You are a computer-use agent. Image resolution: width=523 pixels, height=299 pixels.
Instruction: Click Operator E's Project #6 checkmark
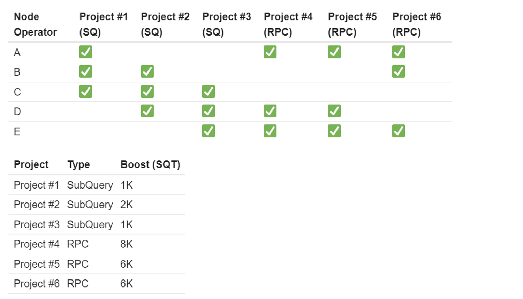(x=399, y=131)
